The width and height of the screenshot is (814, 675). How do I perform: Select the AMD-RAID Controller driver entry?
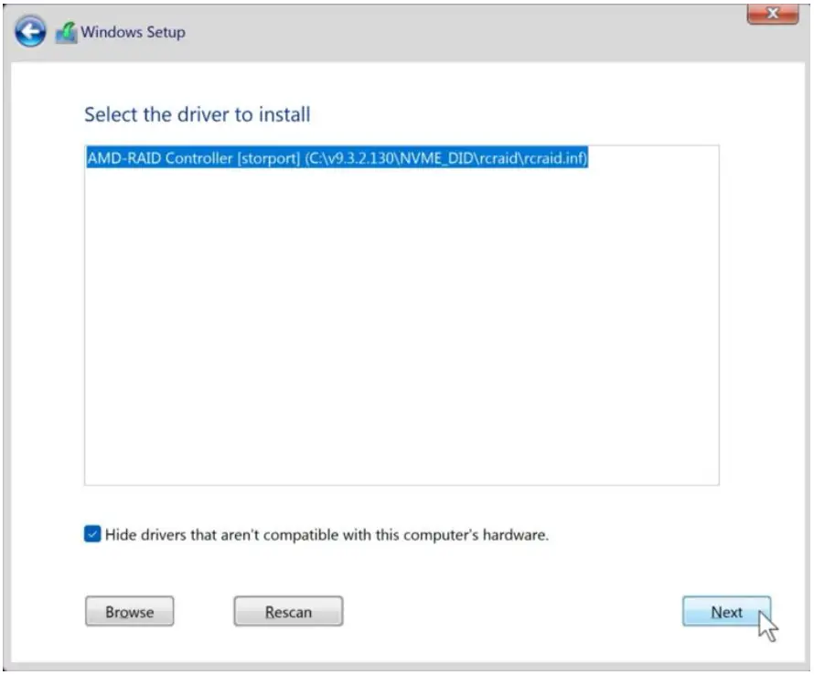[337, 157]
